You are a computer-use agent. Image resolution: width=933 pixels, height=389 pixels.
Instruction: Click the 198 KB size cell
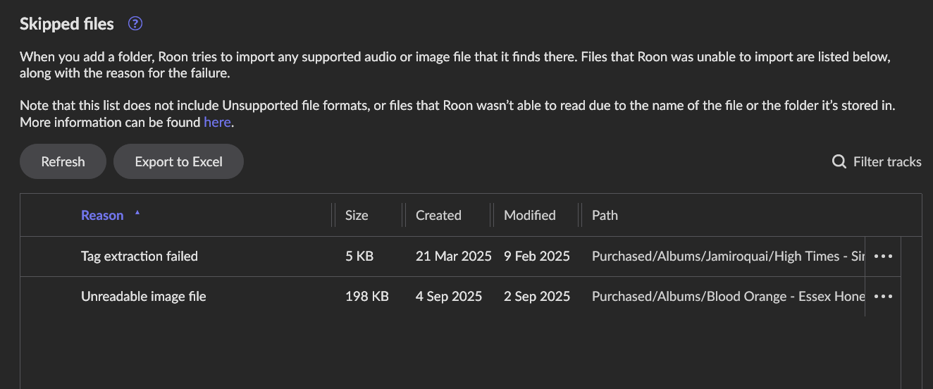367,297
